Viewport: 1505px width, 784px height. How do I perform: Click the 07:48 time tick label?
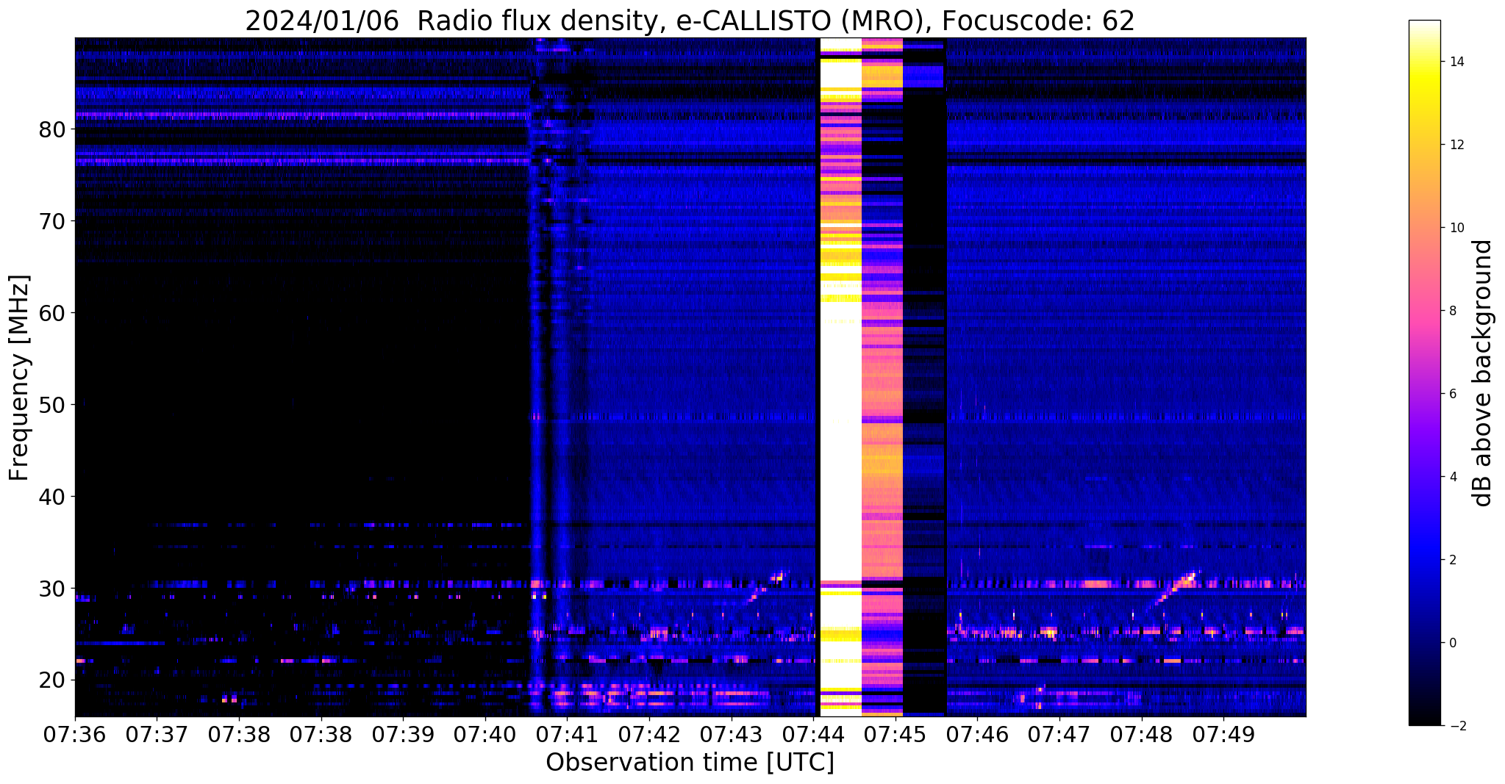1141,734
